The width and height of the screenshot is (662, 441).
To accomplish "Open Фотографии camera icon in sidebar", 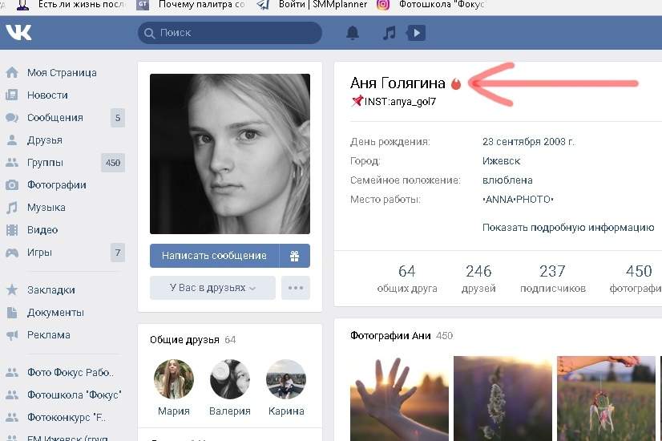I will tap(12, 185).
